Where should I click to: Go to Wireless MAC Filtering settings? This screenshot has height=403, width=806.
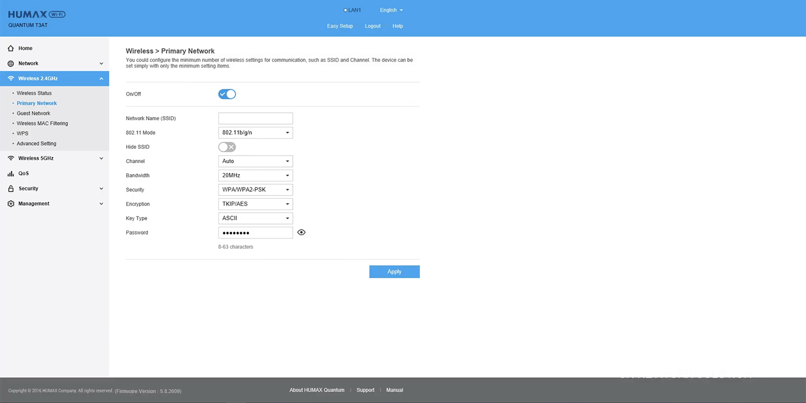42,124
